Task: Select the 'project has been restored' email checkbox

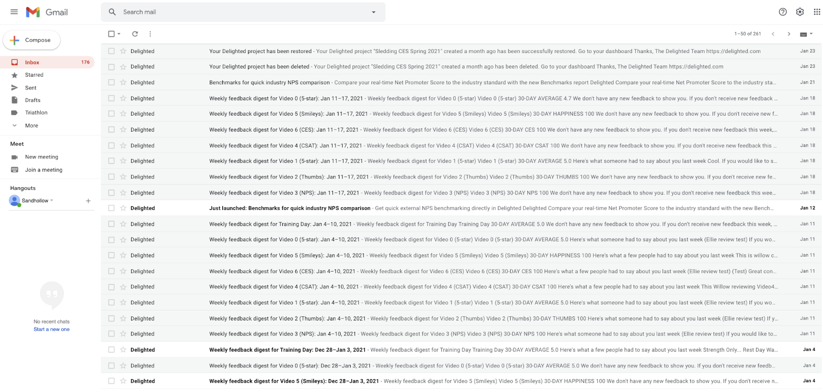Action: 111,51
